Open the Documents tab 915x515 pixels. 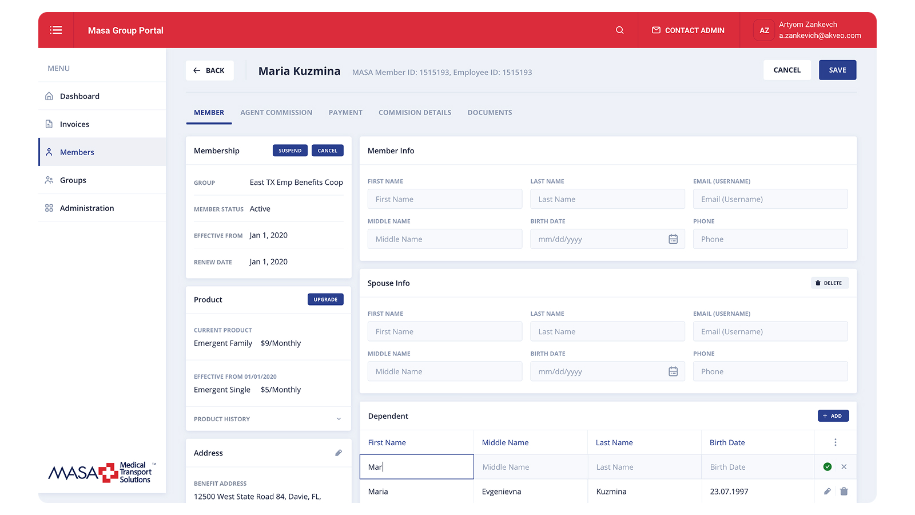pyautogui.click(x=490, y=113)
